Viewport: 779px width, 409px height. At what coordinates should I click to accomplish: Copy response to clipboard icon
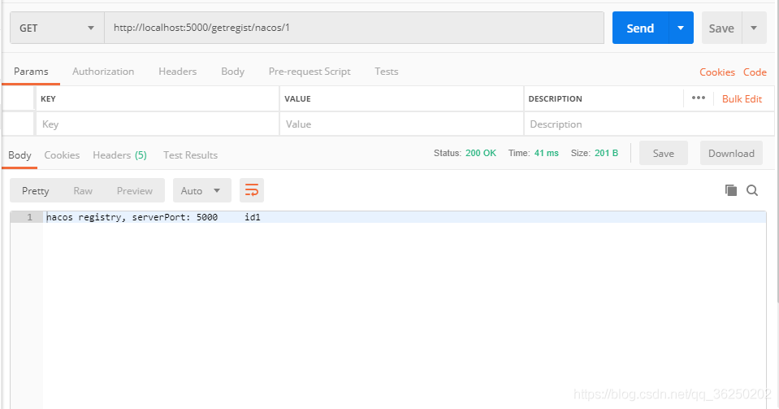click(731, 190)
